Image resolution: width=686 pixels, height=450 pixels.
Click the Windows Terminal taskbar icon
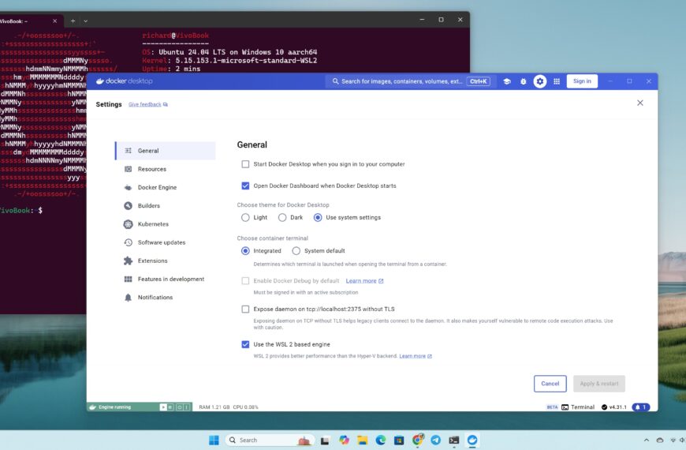(454, 440)
